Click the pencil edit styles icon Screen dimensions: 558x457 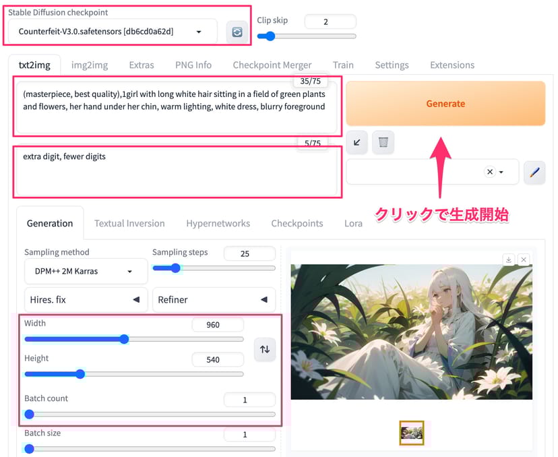click(x=534, y=172)
